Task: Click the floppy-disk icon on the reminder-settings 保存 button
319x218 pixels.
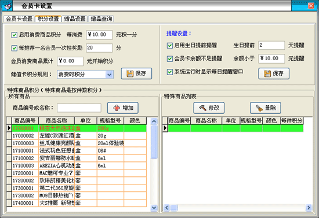Action: coord(267,73)
